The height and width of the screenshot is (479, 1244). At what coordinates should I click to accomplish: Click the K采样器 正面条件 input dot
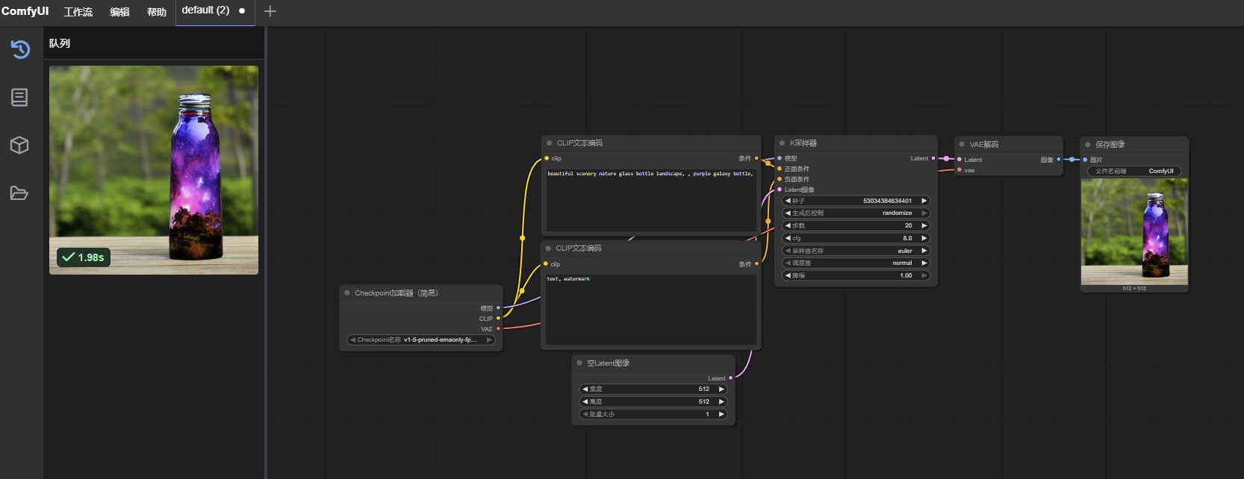780,169
